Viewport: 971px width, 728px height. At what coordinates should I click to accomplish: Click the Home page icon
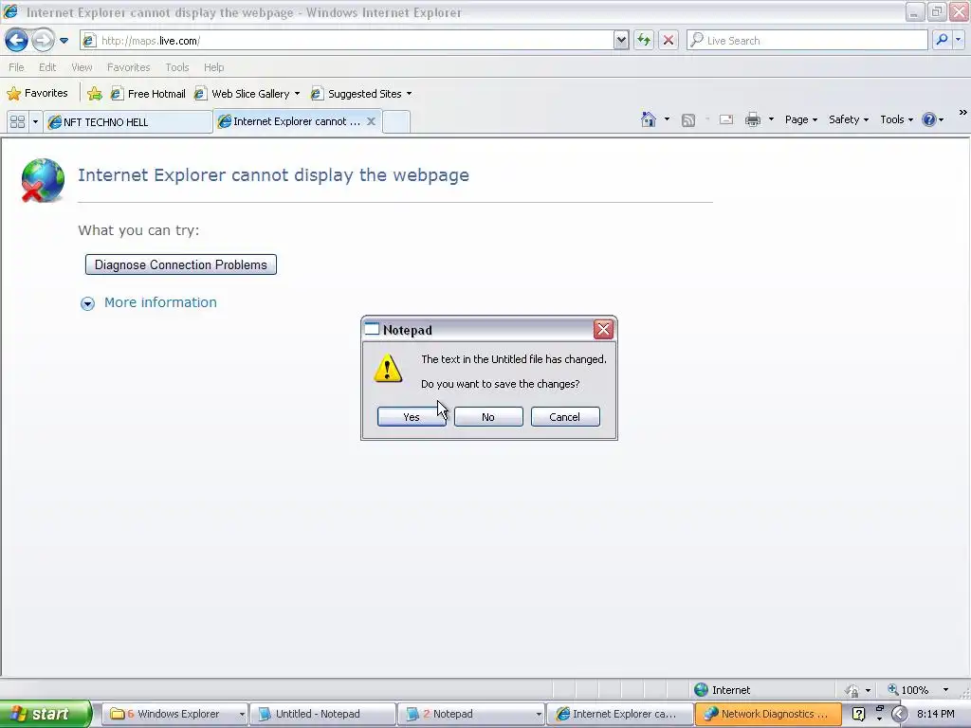(649, 119)
